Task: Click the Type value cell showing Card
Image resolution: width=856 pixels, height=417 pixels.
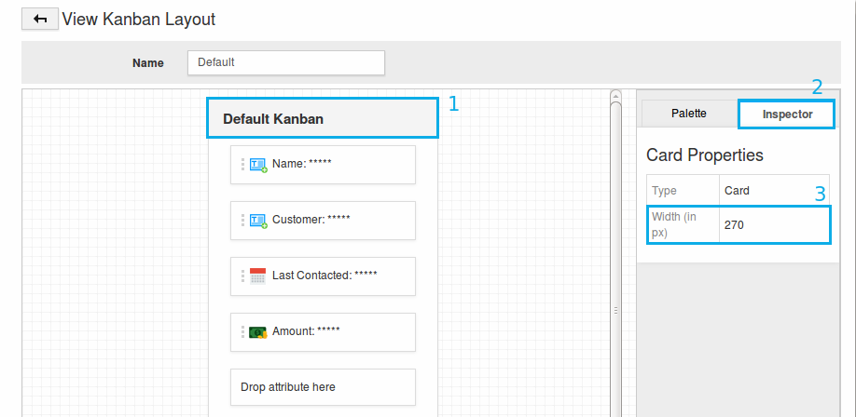Action: [773, 191]
